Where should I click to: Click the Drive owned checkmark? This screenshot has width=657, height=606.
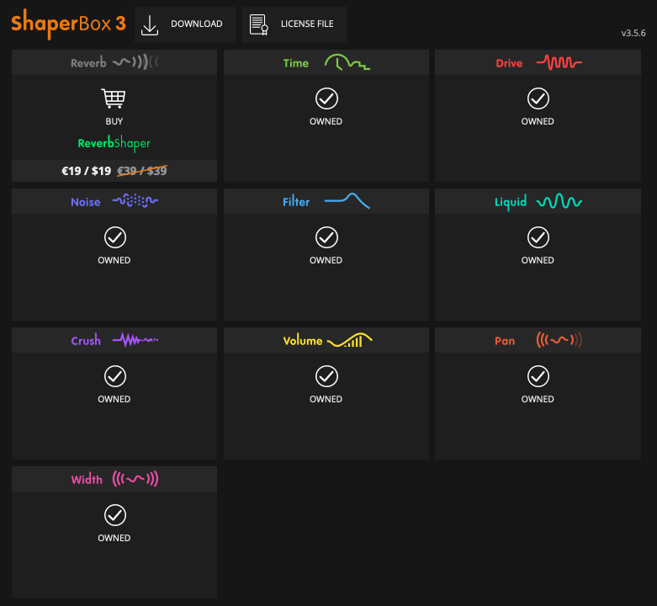coord(538,99)
